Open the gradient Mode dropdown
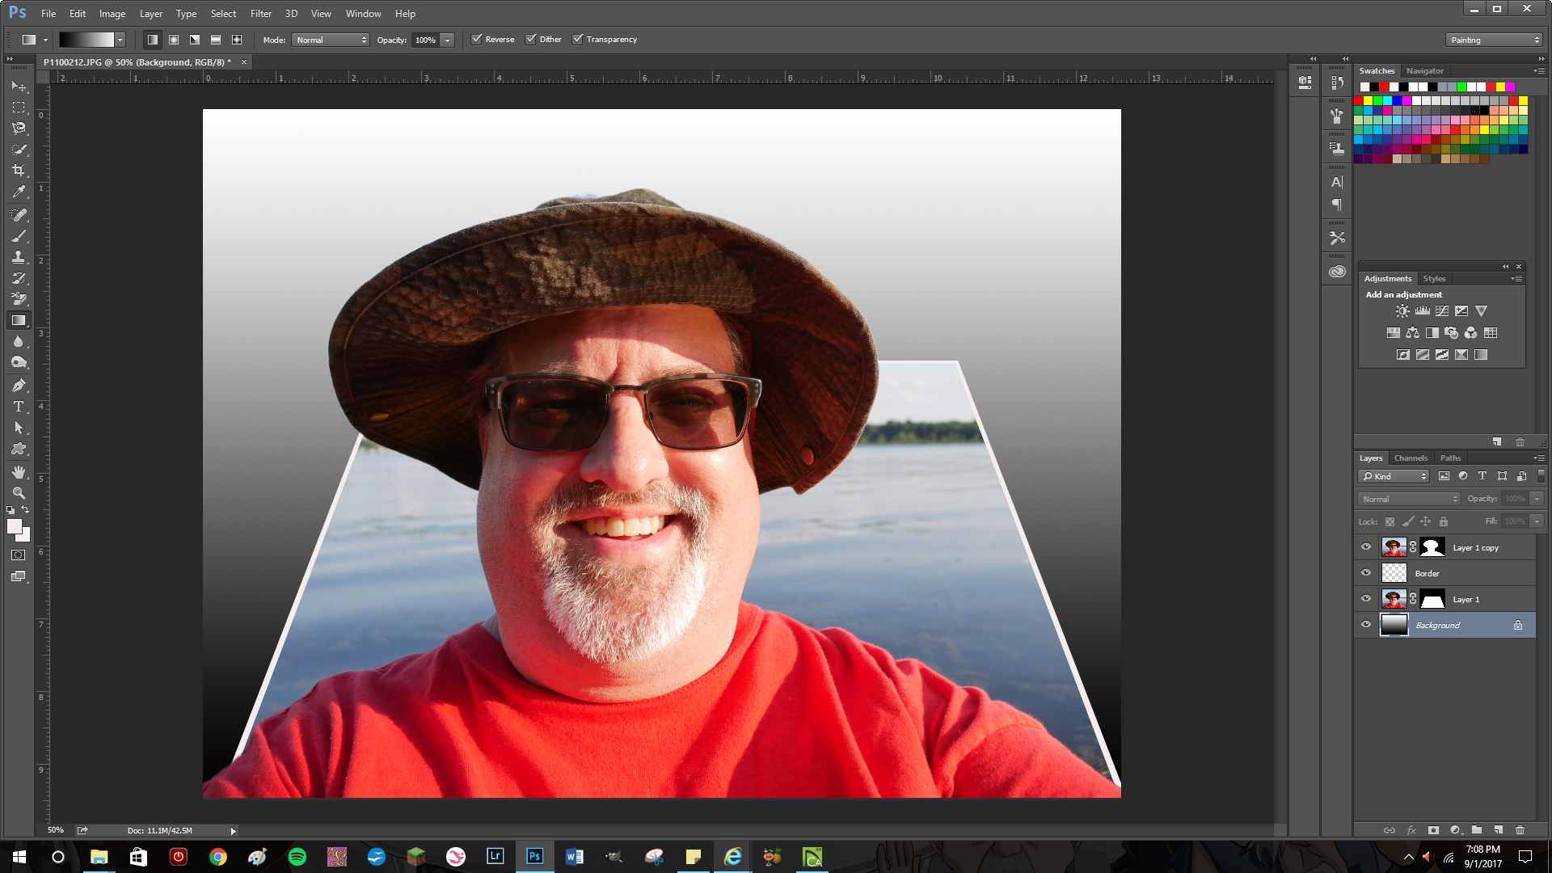Image resolution: width=1552 pixels, height=873 pixels. coord(331,40)
